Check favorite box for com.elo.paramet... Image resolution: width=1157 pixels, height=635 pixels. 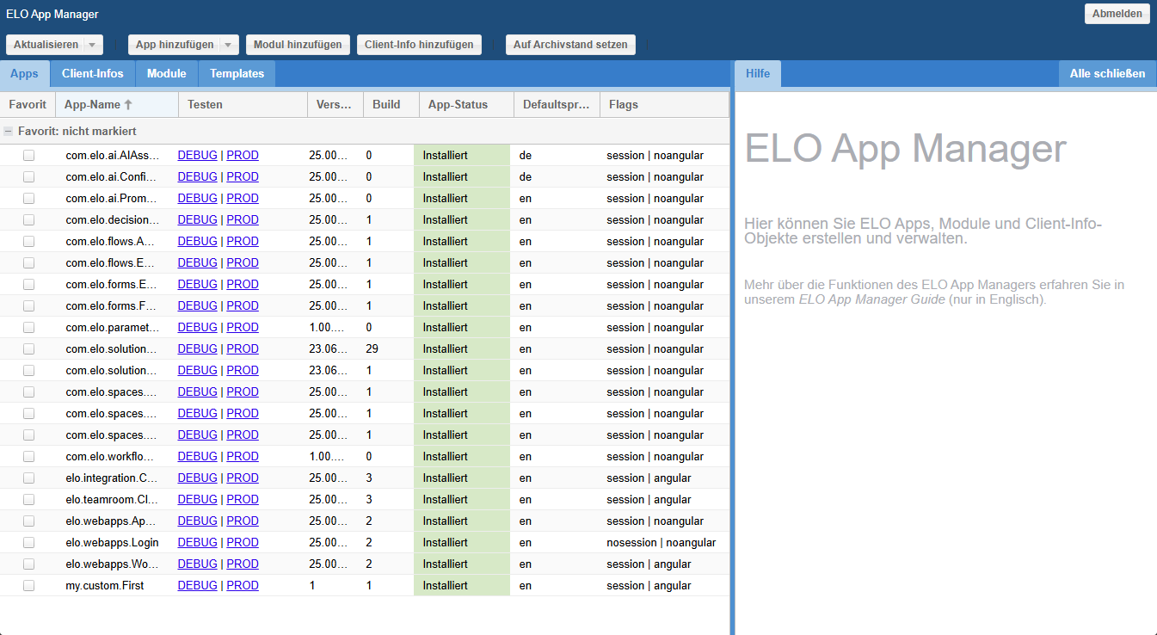click(28, 328)
